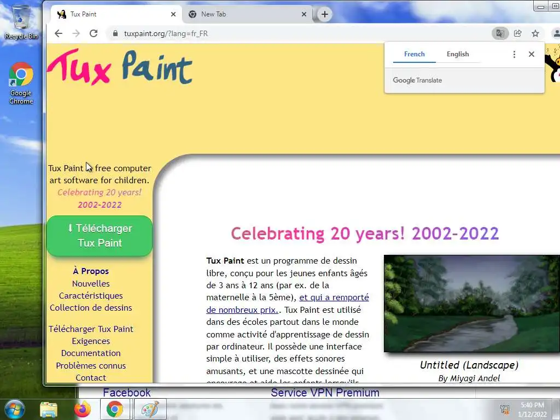Reload the Tux Paint page
The height and width of the screenshot is (420, 560).
(94, 33)
